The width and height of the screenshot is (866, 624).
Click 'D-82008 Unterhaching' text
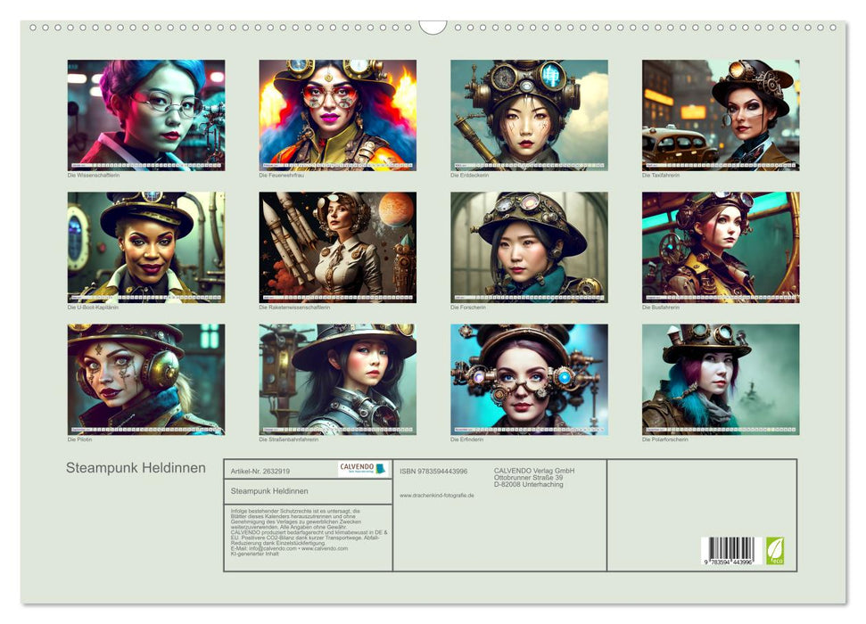(529, 484)
